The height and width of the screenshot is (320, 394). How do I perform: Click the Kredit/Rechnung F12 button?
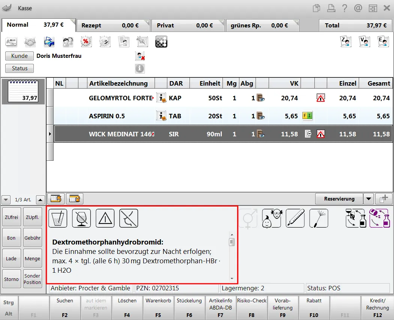pos(377,308)
